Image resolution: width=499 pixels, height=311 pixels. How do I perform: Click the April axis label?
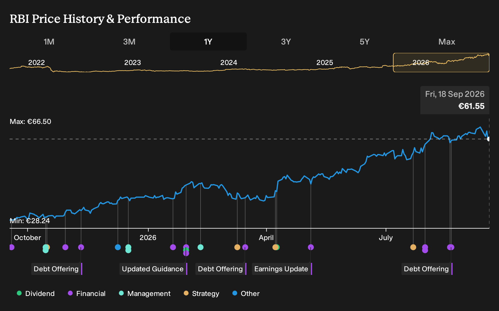pos(266,238)
